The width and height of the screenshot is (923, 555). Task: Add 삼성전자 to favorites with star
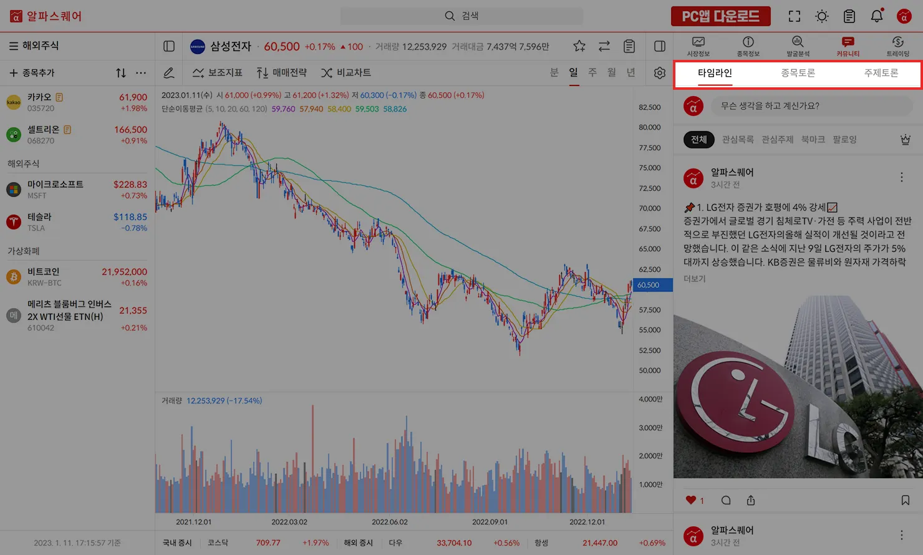tap(579, 46)
